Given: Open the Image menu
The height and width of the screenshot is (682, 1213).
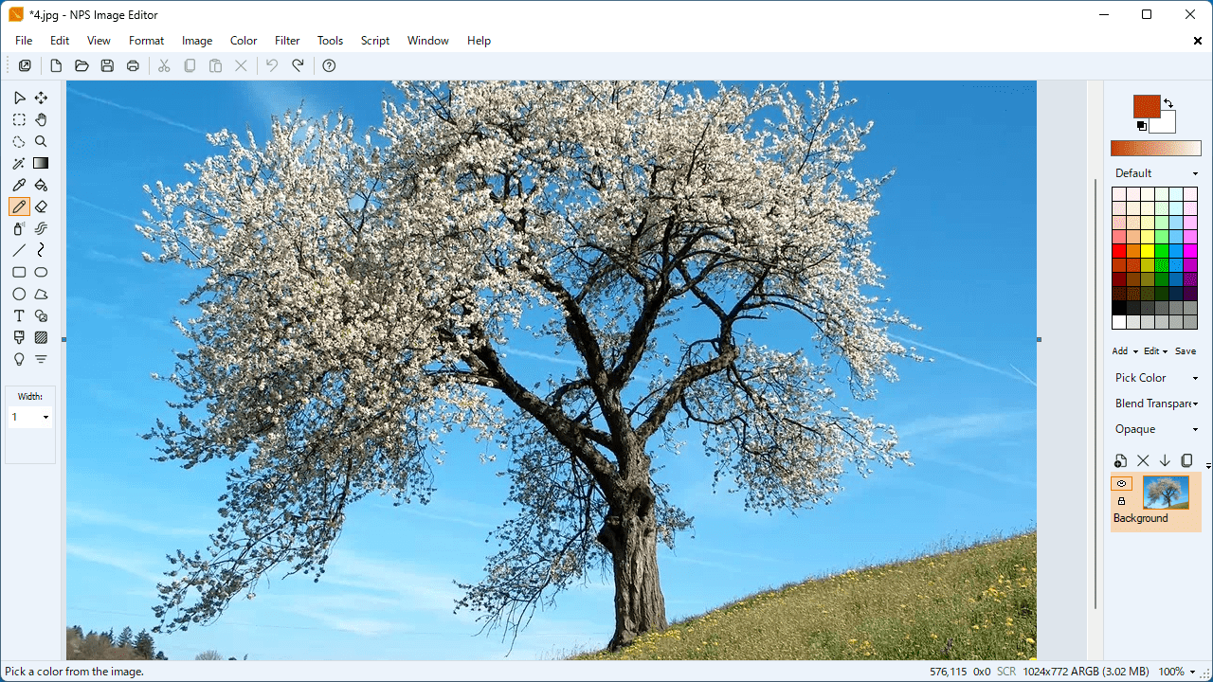Looking at the screenshot, I should click(x=197, y=41).
